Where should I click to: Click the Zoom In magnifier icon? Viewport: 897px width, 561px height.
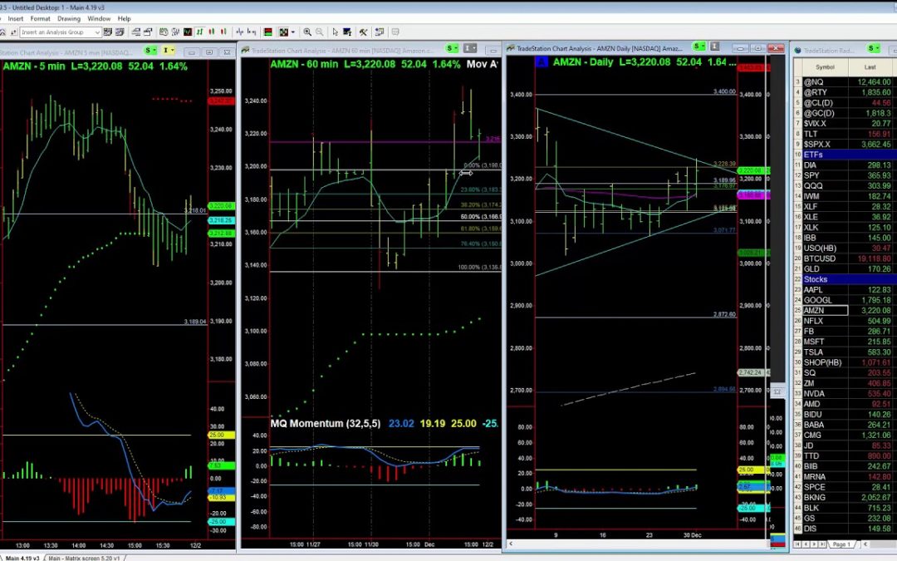tap(307, 32)
